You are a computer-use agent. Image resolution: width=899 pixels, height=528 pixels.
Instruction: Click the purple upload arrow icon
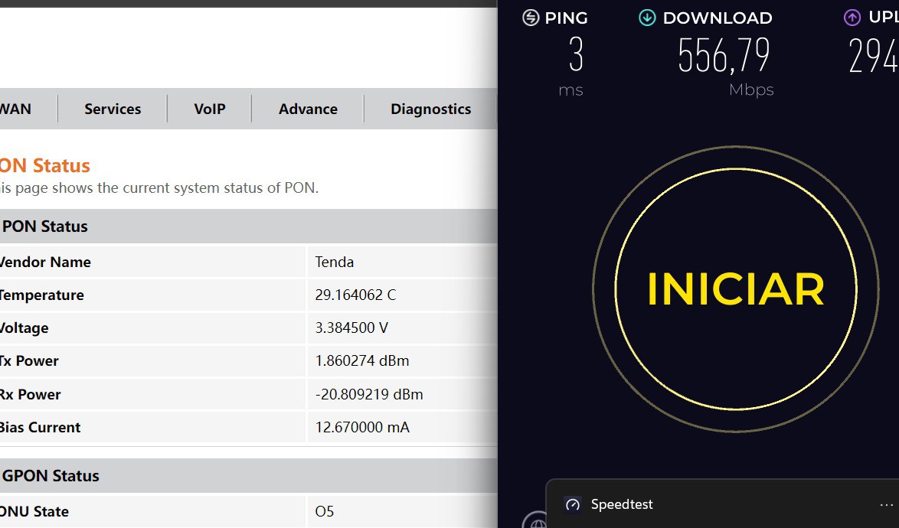[x=852, y=18]
